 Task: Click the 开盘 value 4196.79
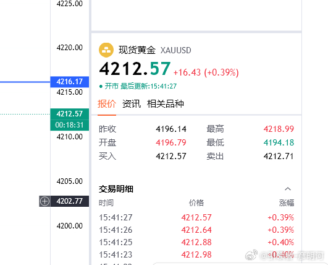(171, 142)
